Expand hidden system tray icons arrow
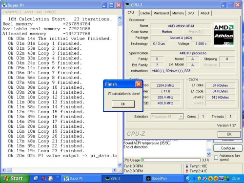 coord(188,179)
